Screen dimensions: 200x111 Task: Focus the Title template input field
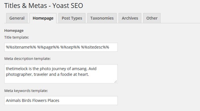pos(61,47)
